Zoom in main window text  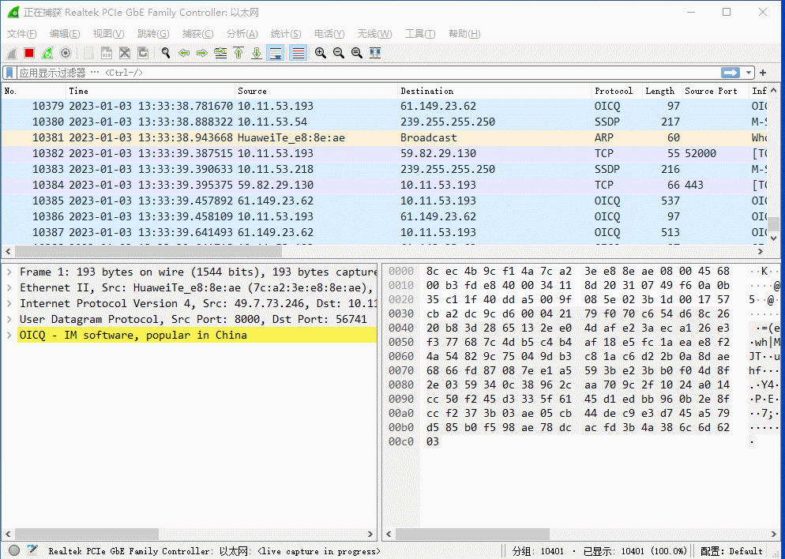point(321,53)
